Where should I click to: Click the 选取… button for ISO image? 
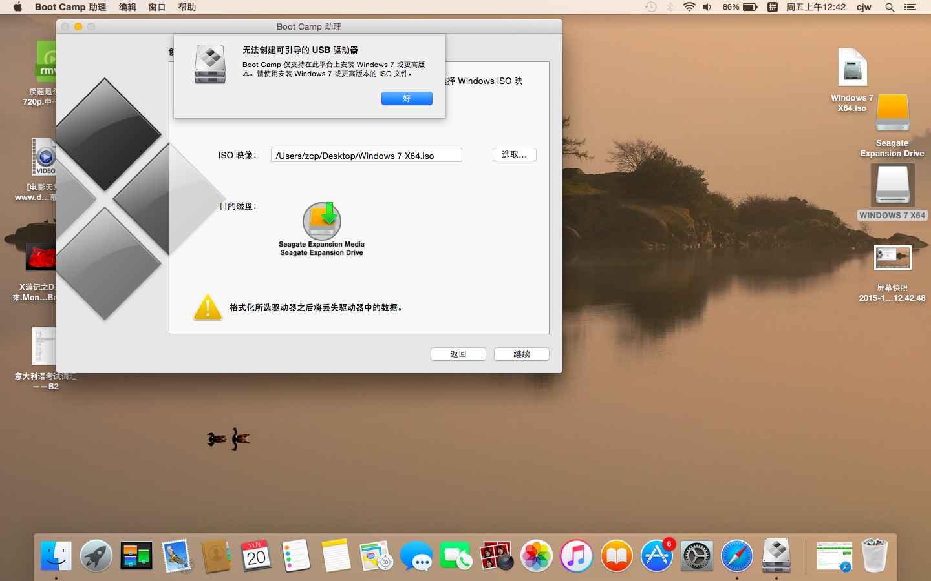pos(515,155)
